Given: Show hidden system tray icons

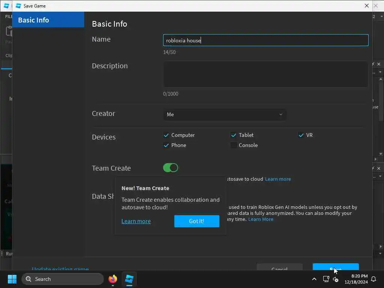Looking at the screenshot, I should pyautogui.click(x=314, y=279).
